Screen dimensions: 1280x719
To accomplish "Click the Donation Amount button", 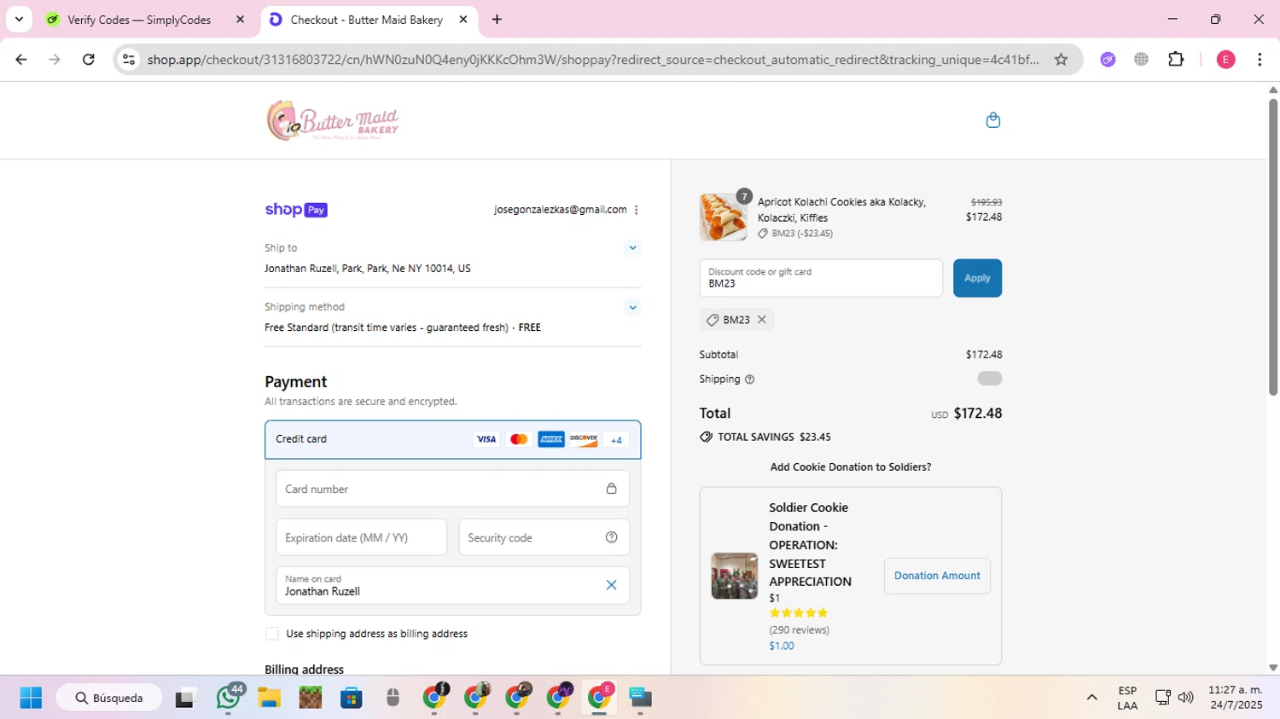I will coord(937,576).
